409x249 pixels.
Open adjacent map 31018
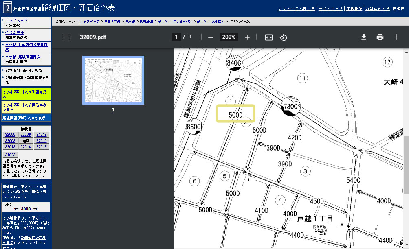click(x=41, y=135)
